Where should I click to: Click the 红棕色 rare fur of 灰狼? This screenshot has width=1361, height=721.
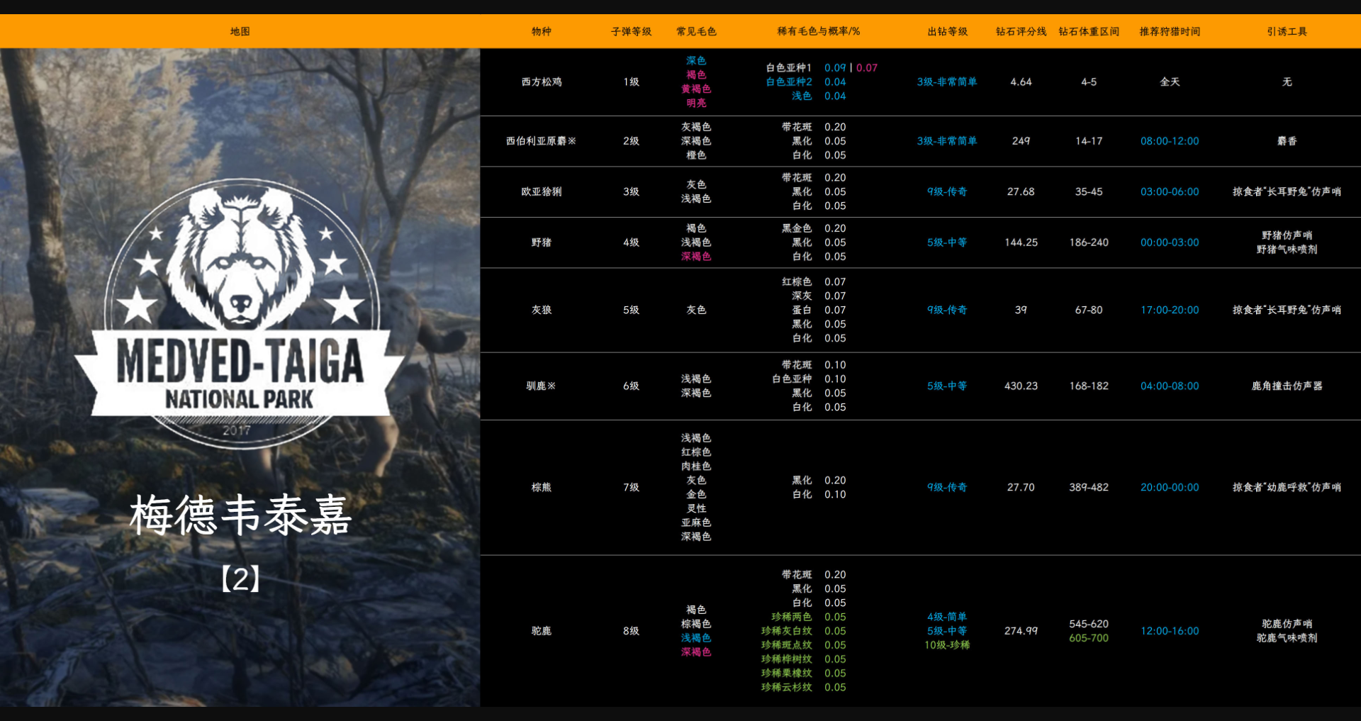click(797, 282)
